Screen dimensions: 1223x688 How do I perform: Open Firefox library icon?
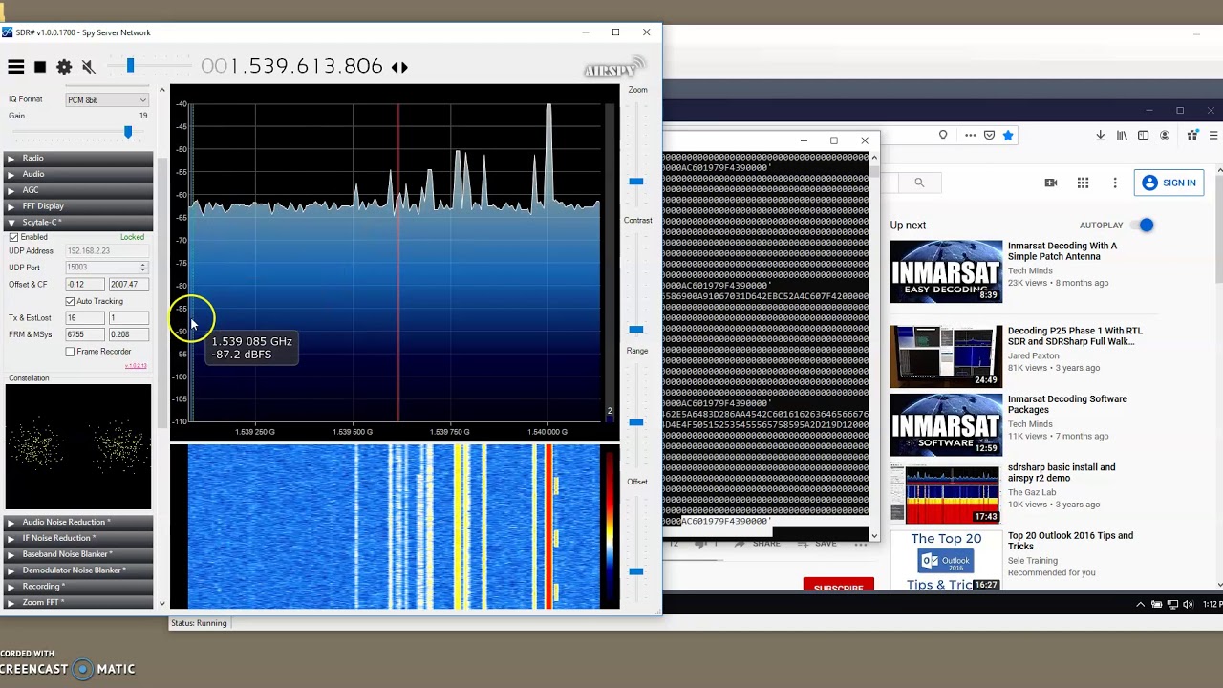coord(1123,136)
